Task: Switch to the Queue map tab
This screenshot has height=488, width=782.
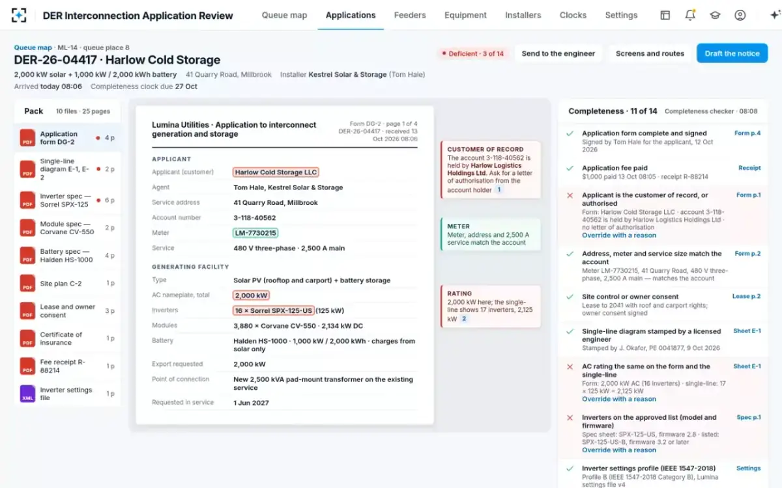Action: point(284,15)
